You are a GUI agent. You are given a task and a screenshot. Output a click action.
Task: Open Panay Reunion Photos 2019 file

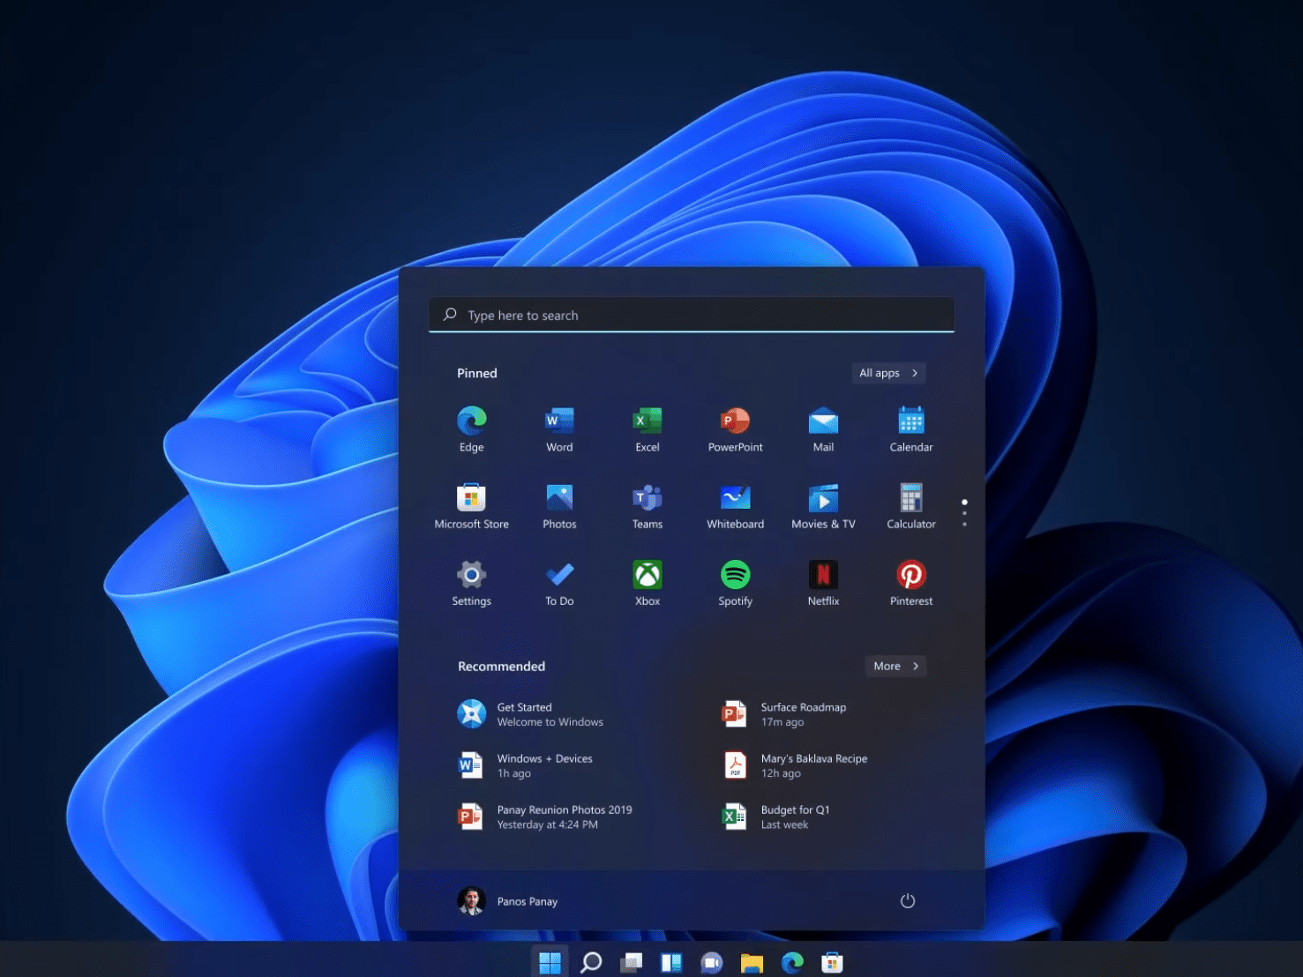(544, 817)
